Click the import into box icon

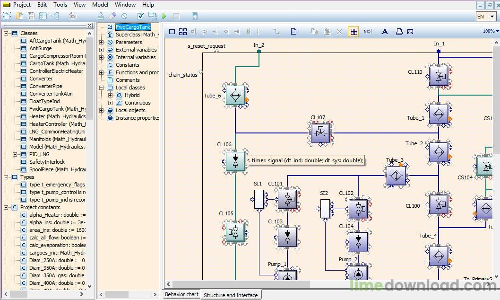[x=101, y=16]
